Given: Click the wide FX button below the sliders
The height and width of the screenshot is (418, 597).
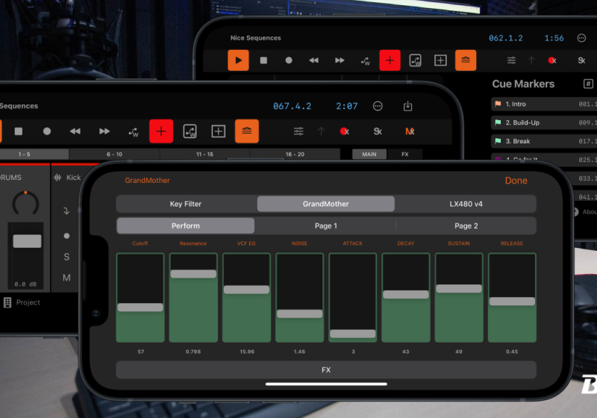Looking at the screenshot, I should 326,369.
